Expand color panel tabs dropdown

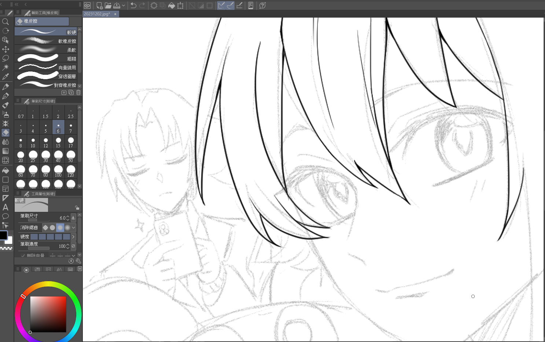coord(80,269)
